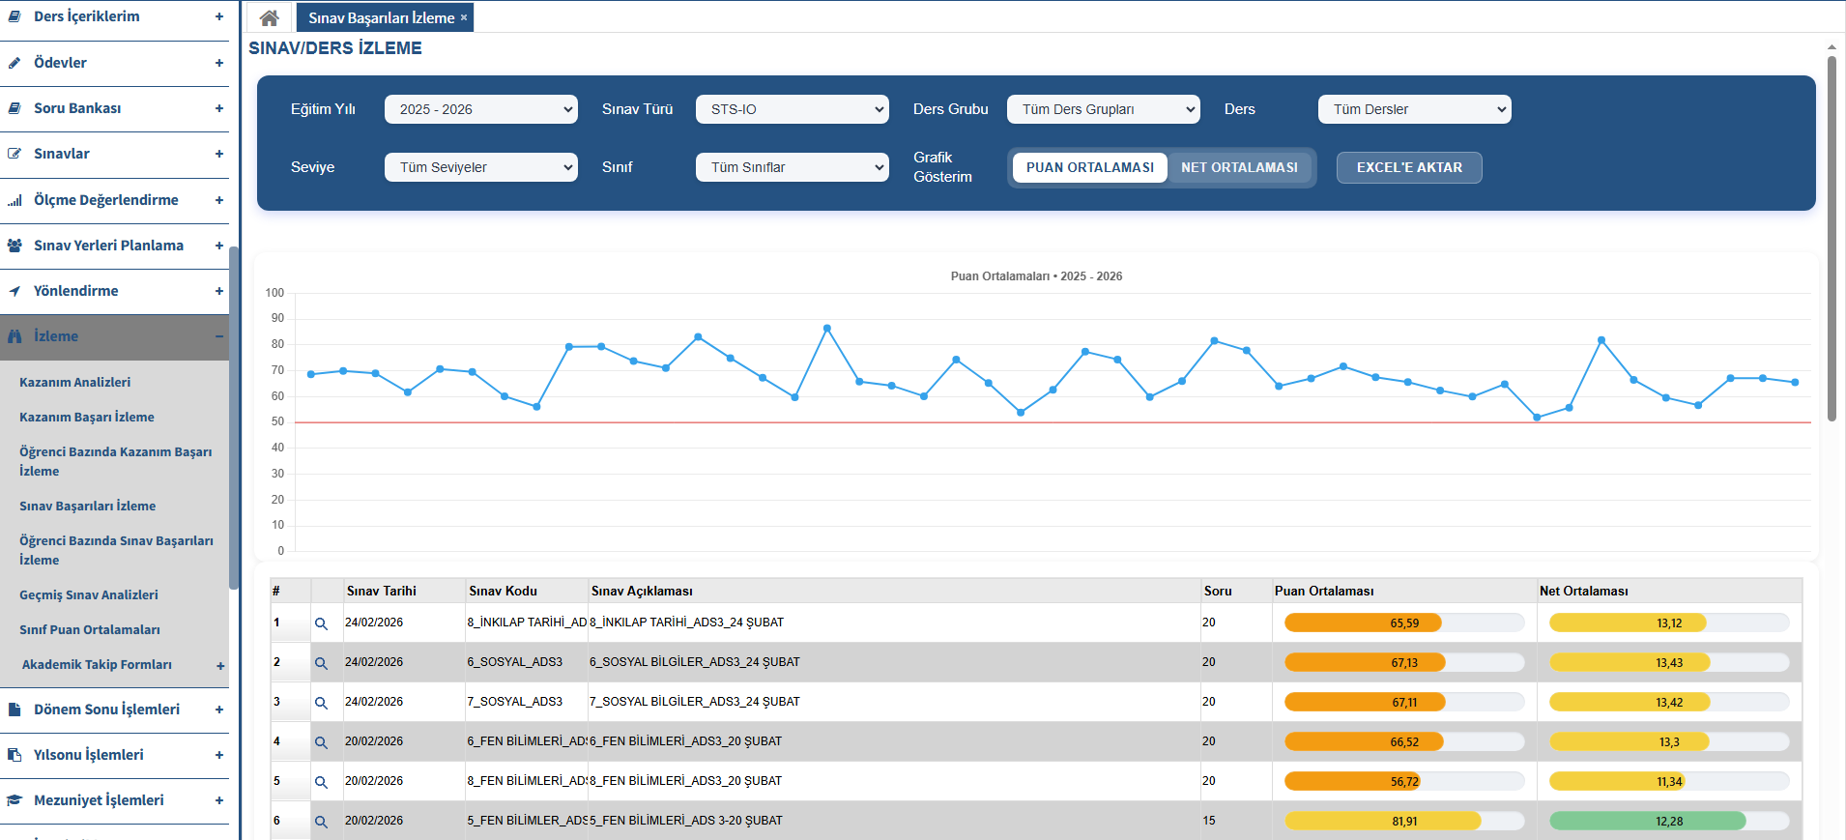The width and height of the screenshot is (1846, 840).
Task: Switch chart to Puan Ortalaması view
Action: [x=1089, y=167]
